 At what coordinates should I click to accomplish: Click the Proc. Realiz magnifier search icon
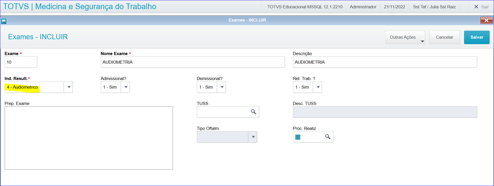click(x=328, y=137)
